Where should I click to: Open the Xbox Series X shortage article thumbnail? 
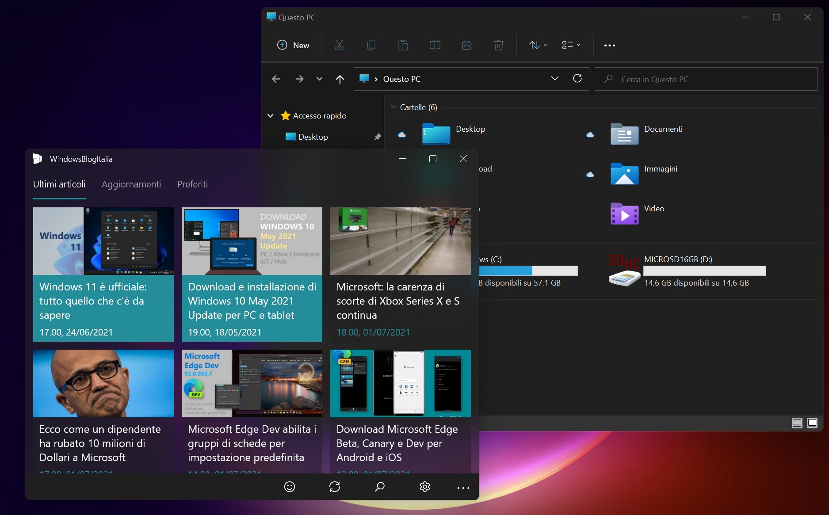[401, 241]
